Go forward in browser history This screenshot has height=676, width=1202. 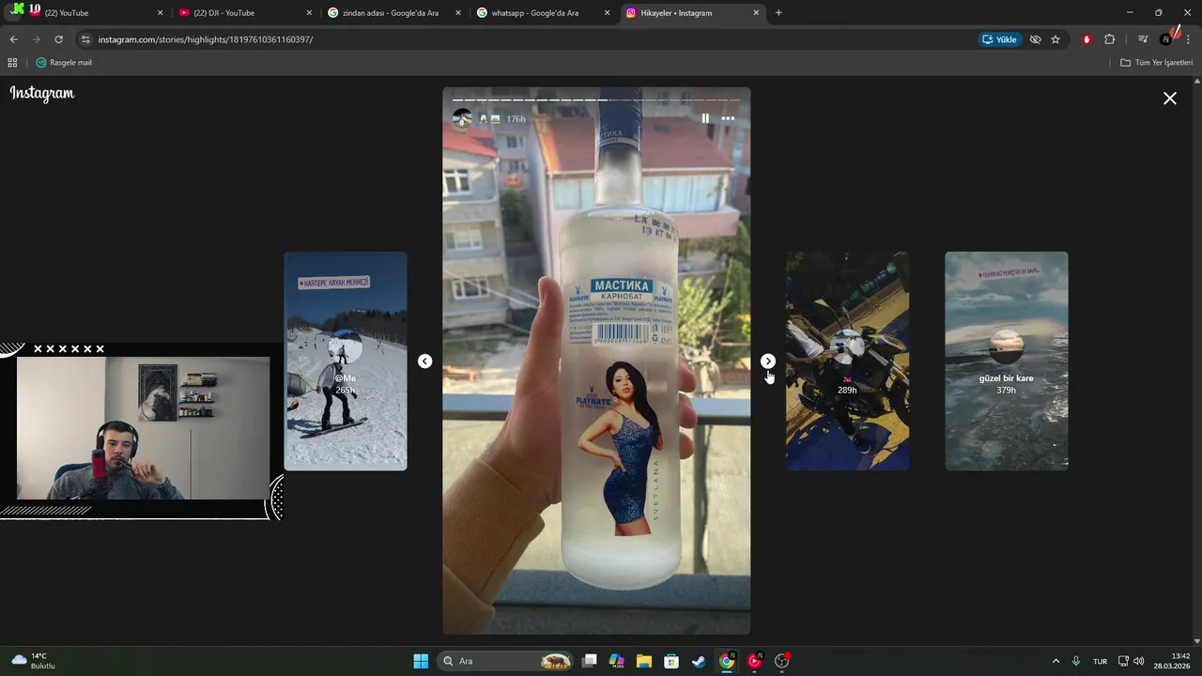coord(36,39)
